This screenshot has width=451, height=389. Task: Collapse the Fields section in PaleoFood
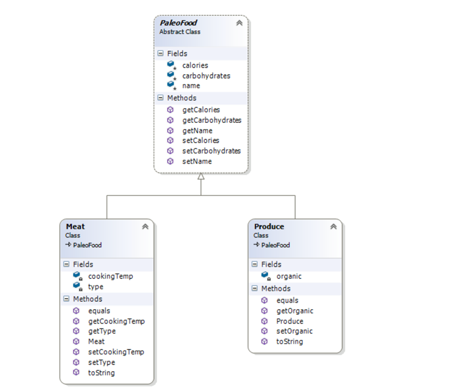(160, 53)
